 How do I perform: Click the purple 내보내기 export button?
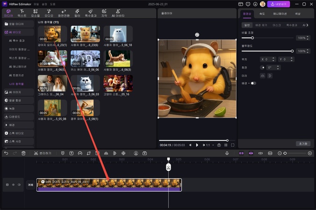[x=279, y=4]
